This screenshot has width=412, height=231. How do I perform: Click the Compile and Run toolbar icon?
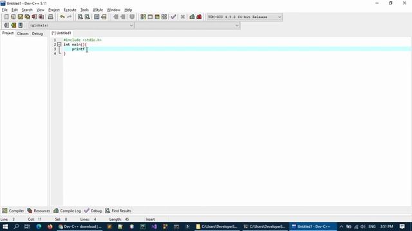click(x=157, y=17)
